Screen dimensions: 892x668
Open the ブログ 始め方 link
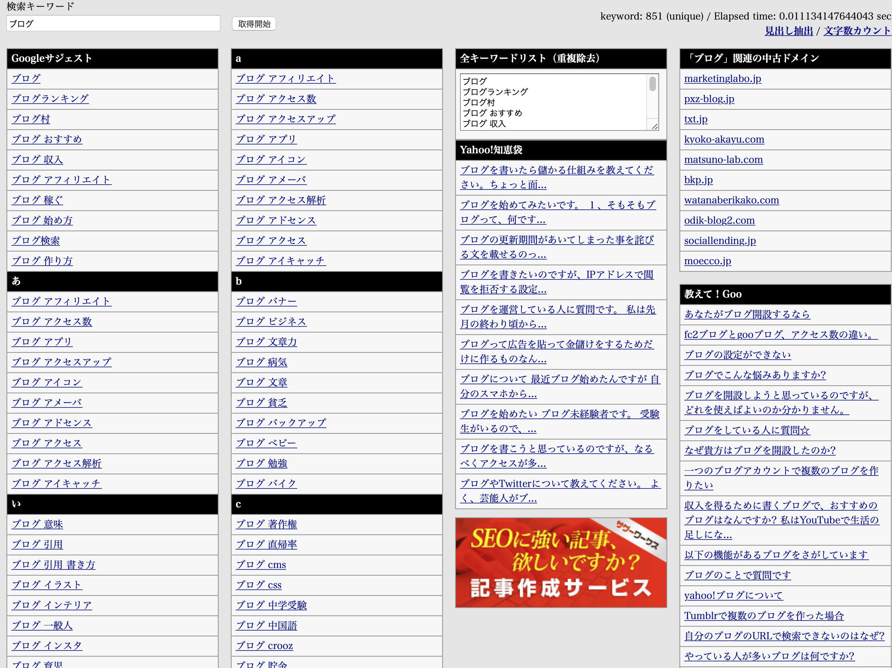click(42, 220)
